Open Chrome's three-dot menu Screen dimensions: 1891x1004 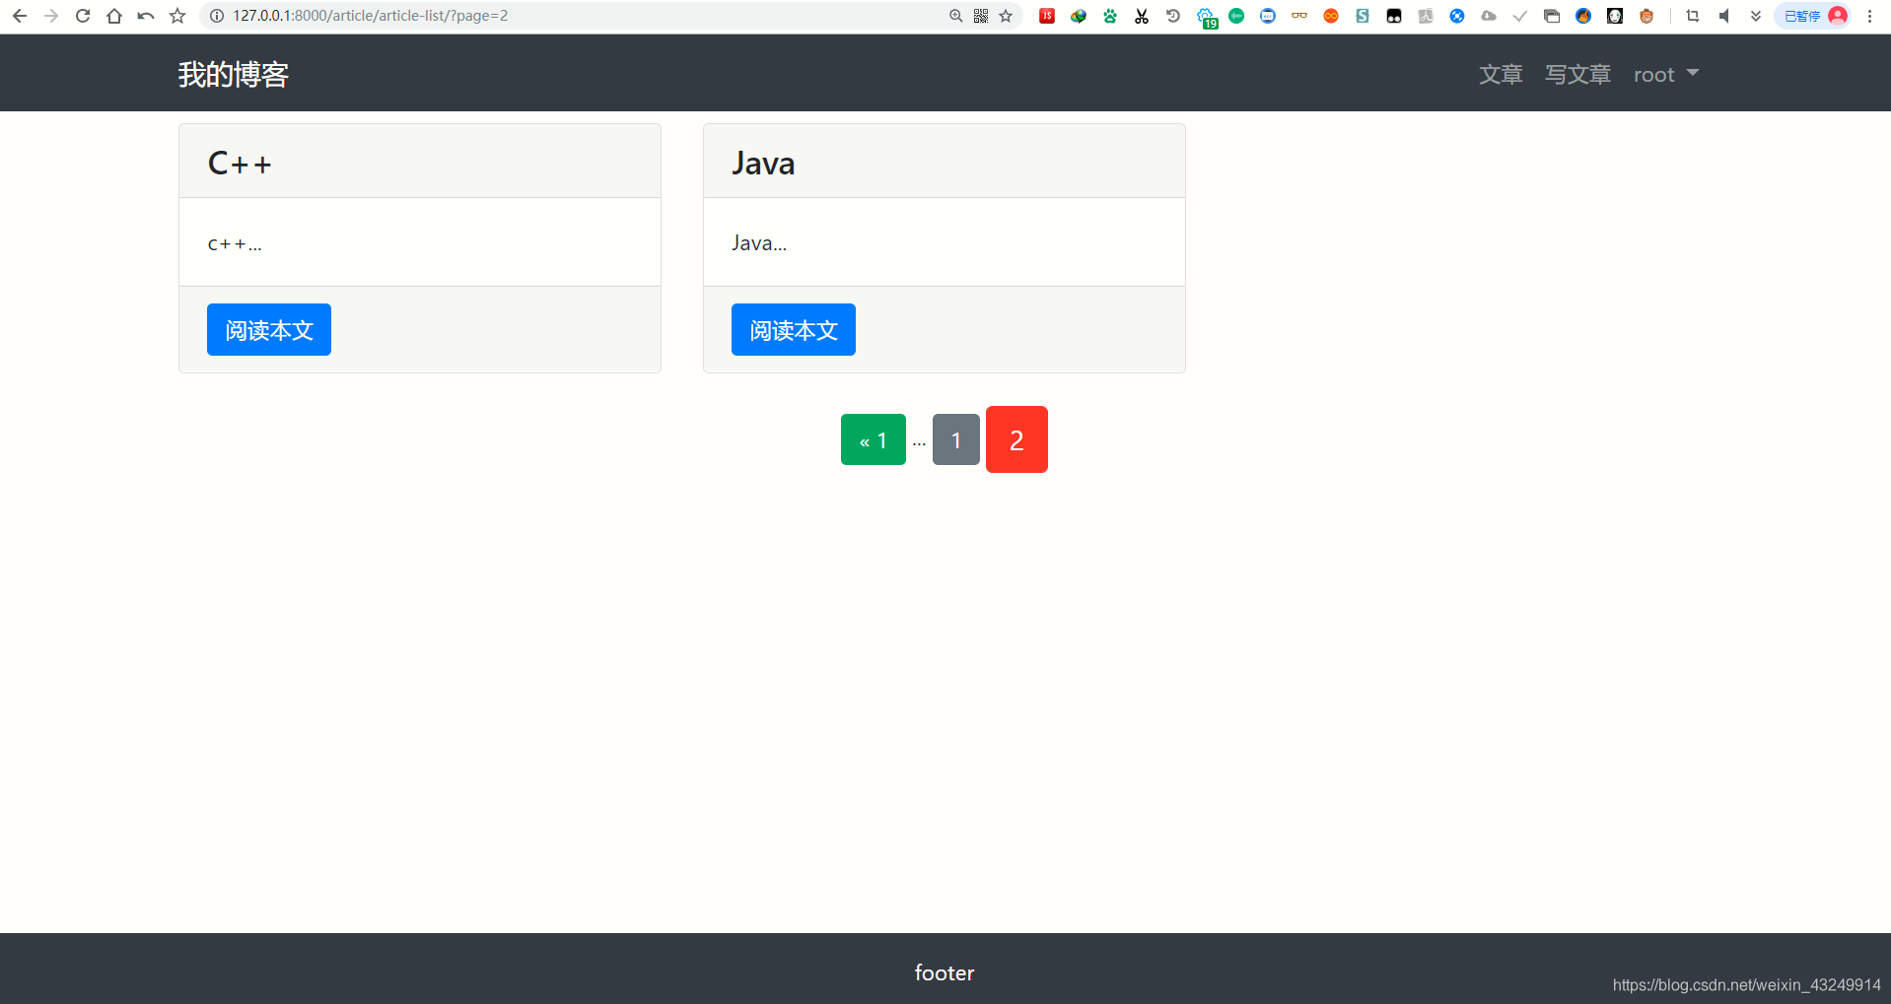(x=1869, y=16)
